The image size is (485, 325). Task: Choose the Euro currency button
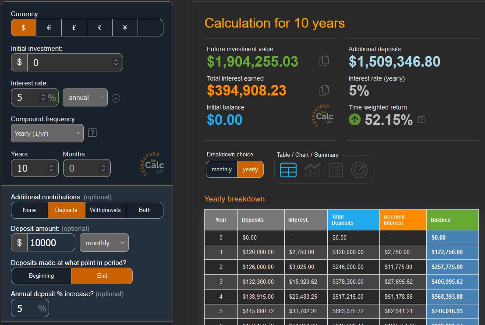coord(49,28)
